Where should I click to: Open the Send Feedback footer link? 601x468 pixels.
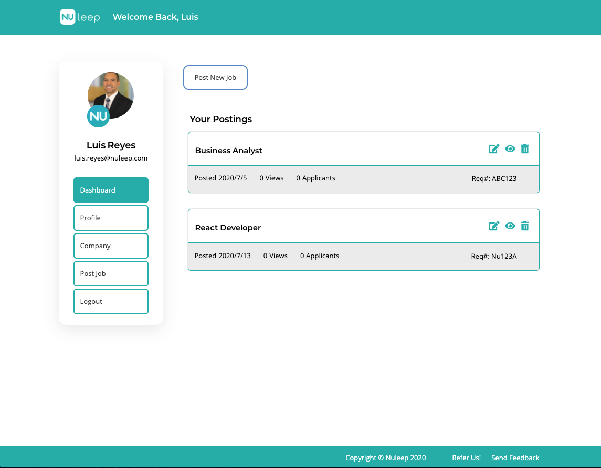515,458
